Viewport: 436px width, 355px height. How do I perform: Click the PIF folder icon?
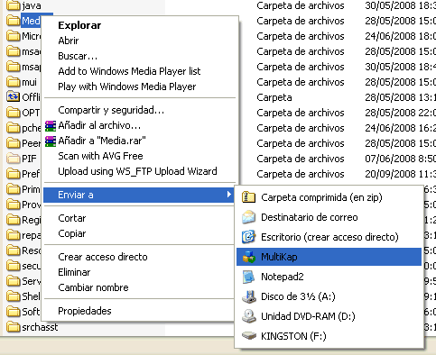coord(13,159)
